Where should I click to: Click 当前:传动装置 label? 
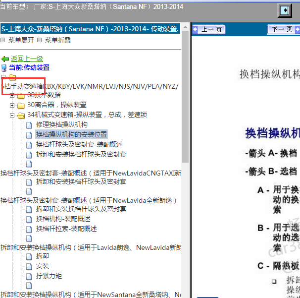click(29, 67)
